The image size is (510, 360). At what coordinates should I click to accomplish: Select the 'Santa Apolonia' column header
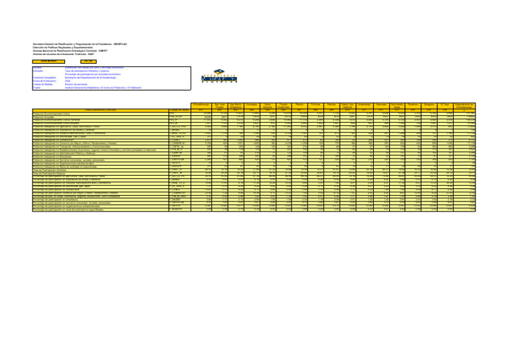coord(268,106)
